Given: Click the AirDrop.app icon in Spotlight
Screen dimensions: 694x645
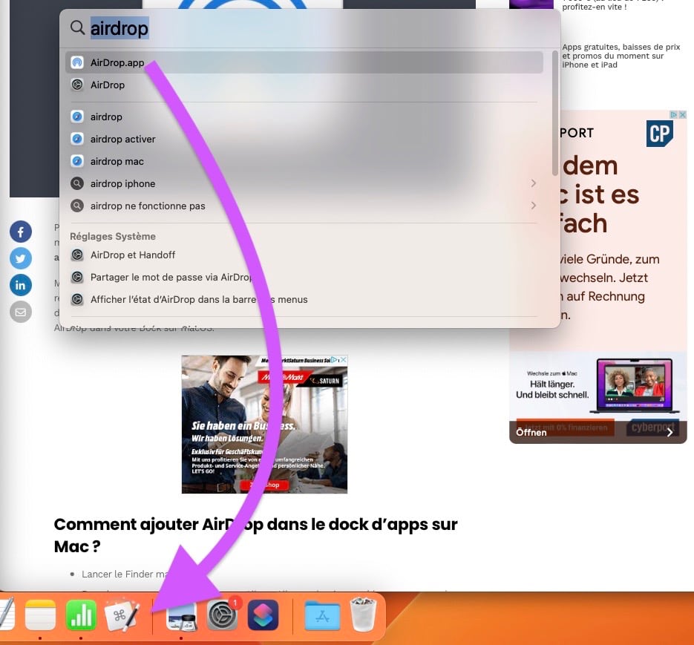Looking at the screenshot, I should [x=77, y=62].
